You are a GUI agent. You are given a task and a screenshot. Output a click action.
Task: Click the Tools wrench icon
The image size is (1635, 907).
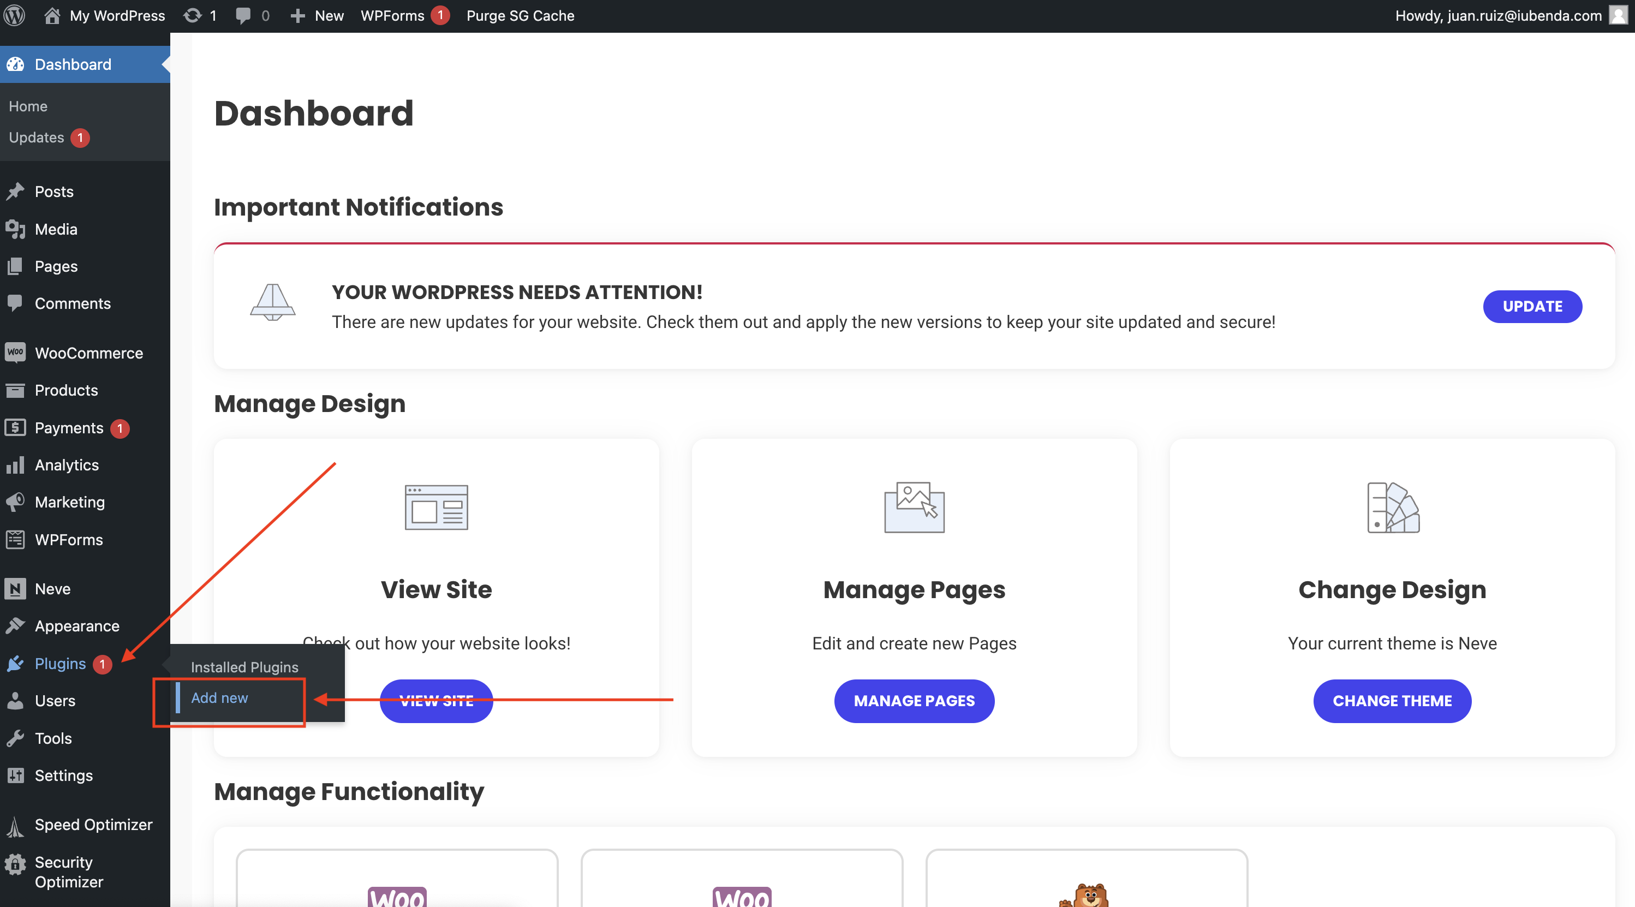tap(16, 738)
